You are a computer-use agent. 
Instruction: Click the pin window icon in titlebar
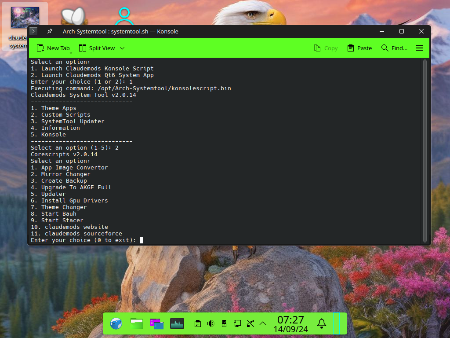[50, 31]
